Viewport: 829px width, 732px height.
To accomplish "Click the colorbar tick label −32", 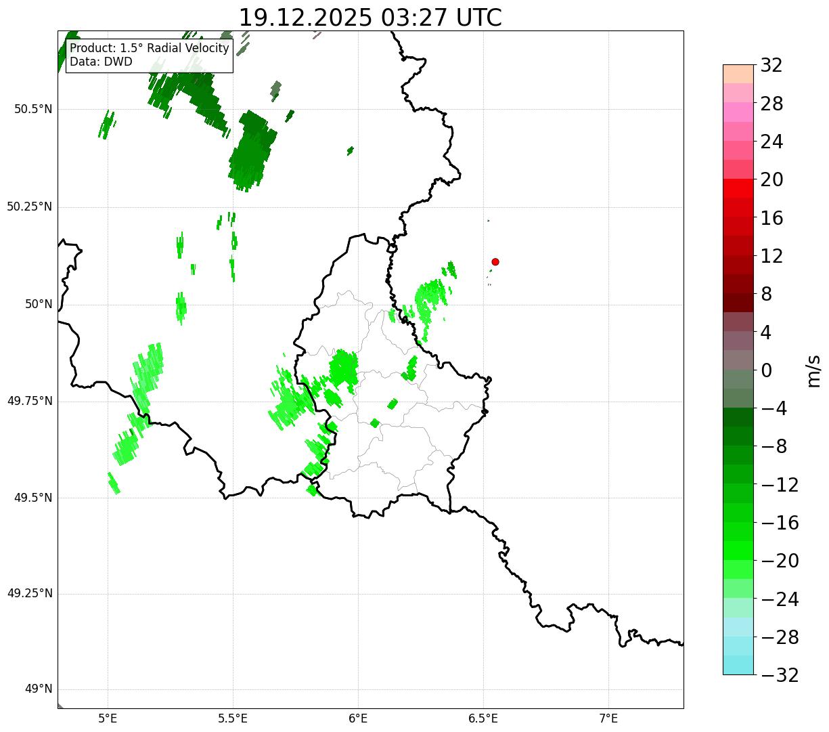I will [x=780, y=675].
